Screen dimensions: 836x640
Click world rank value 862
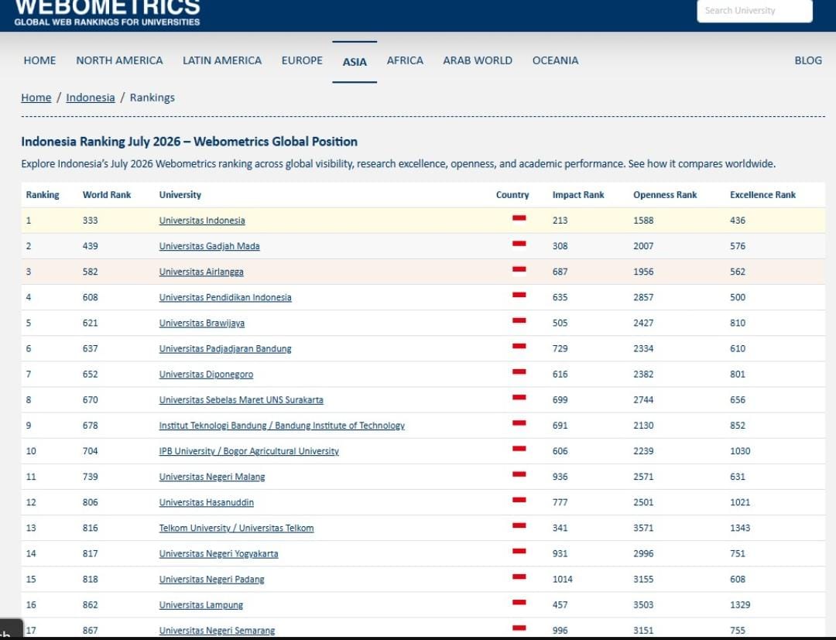(90, 605)
